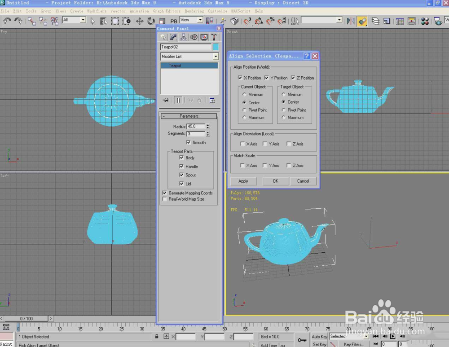Click the Radius spinner arrows
This screenshot has height=347, width=449.
(x=208, y=126)
